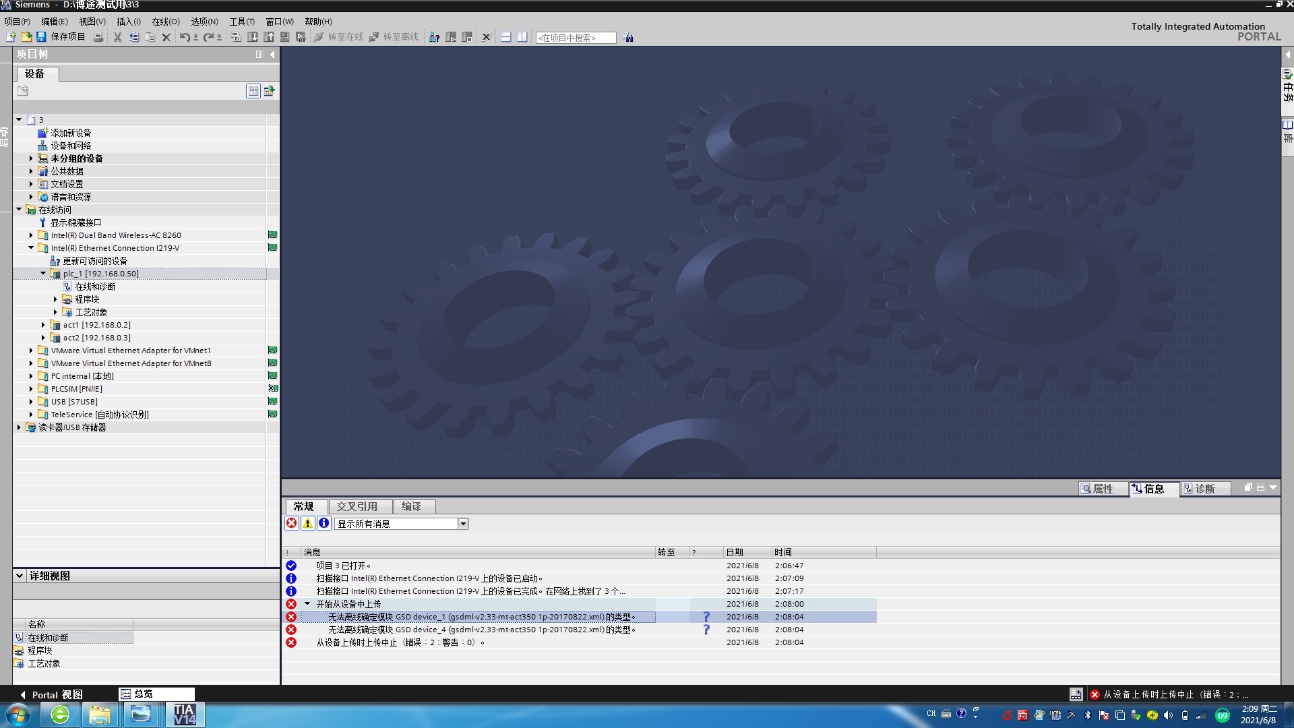
Task: Click the new project icon
Action: [x=11, y=37]
